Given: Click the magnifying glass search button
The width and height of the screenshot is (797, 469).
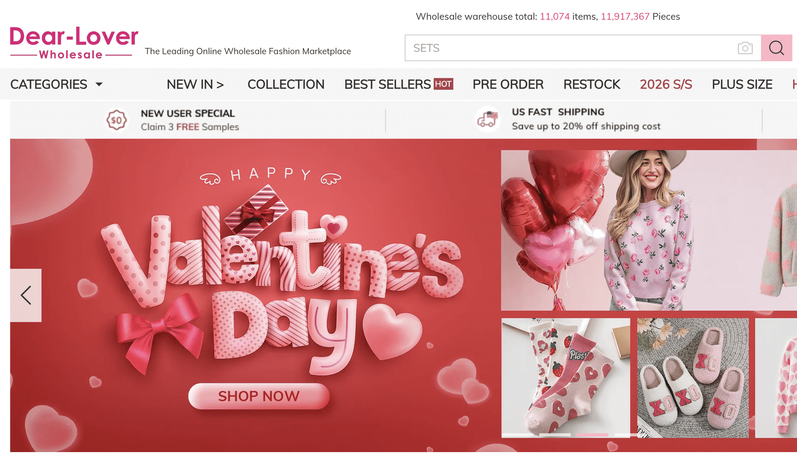Looking at the screenshot, I should click(x=776, y=48).
